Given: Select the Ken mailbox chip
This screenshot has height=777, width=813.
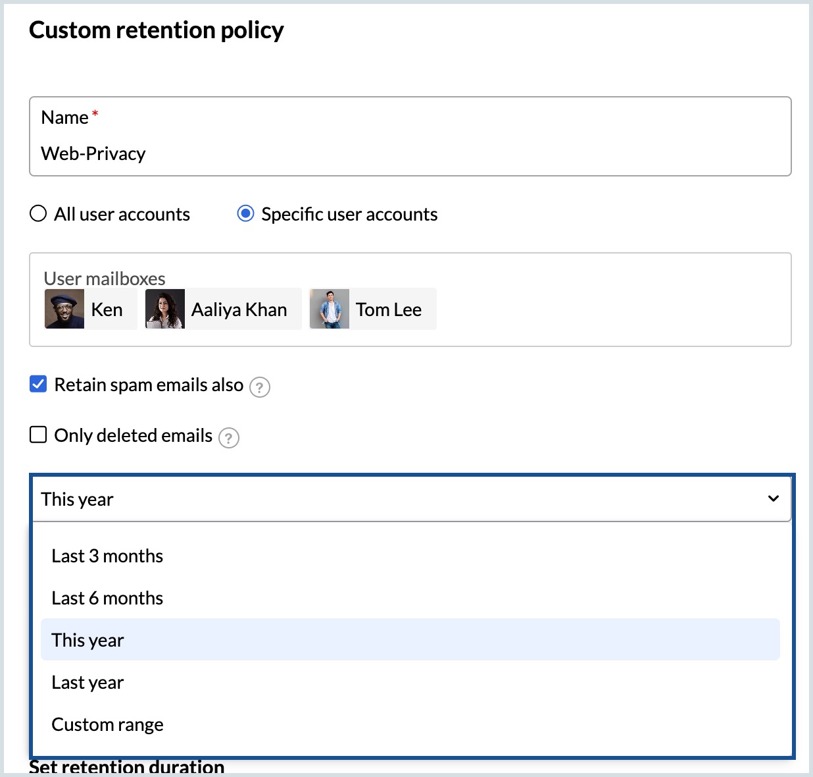Looking at the screenshot, I should (x=90, y=308).
